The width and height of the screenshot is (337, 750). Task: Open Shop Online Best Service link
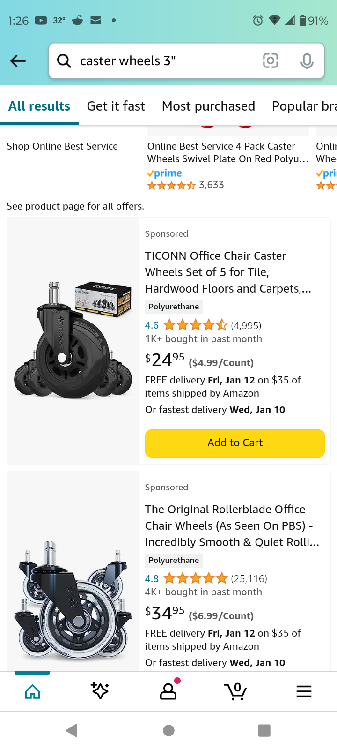pyautogui.click(x=62, y=146)
